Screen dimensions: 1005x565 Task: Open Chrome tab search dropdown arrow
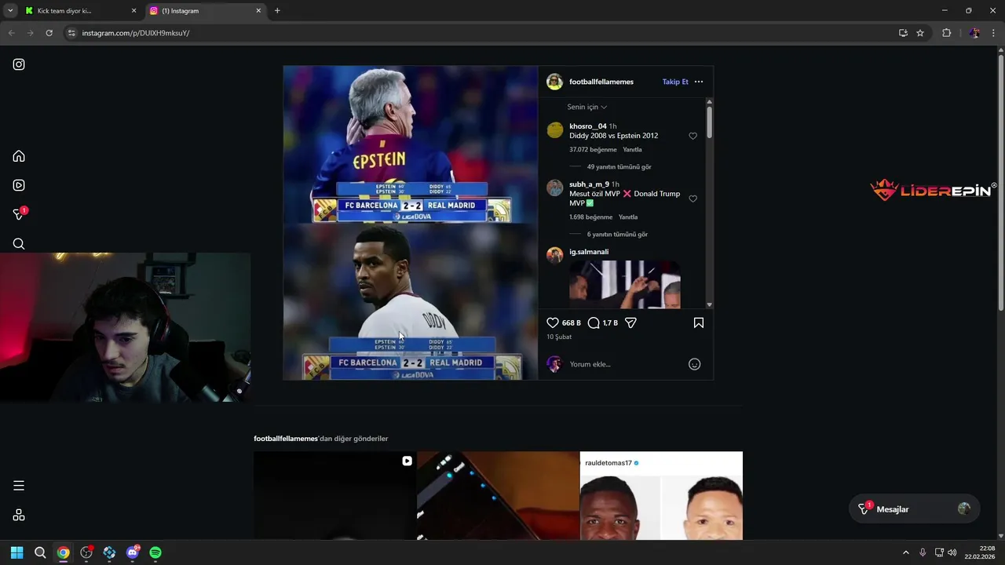pos(10,11)
